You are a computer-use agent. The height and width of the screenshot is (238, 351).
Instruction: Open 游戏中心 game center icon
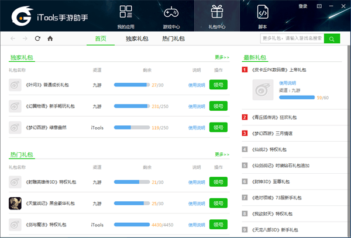(170, 16)
